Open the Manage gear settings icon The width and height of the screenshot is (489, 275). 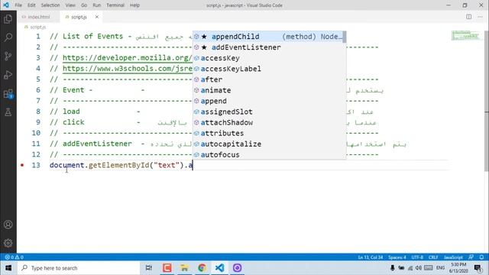pyautogui.click(x=8, y=243)
